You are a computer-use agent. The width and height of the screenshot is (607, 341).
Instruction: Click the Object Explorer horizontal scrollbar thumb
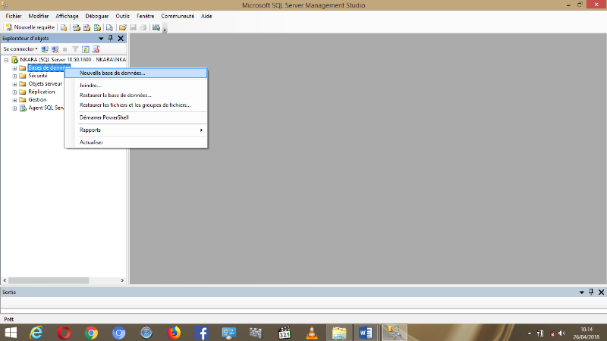tap(49, 280)
